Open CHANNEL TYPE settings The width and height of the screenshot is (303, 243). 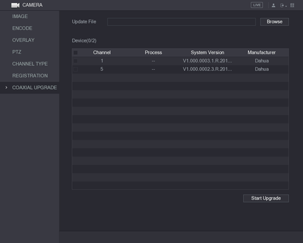pyautogui.click(x=30, y=64)
